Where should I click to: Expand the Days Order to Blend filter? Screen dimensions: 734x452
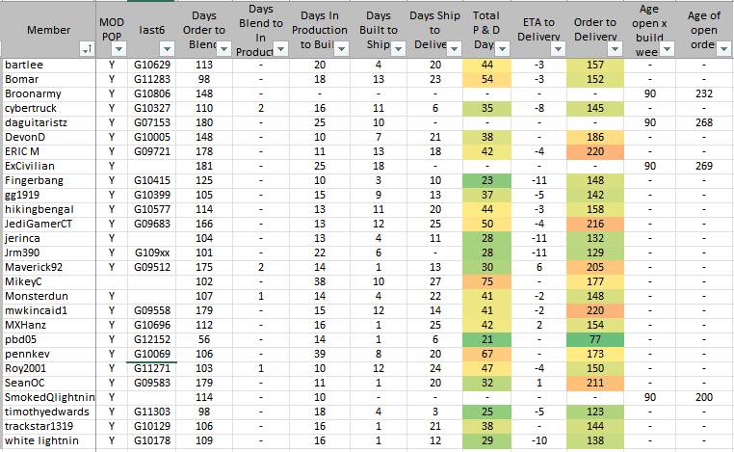coord(221,50)
